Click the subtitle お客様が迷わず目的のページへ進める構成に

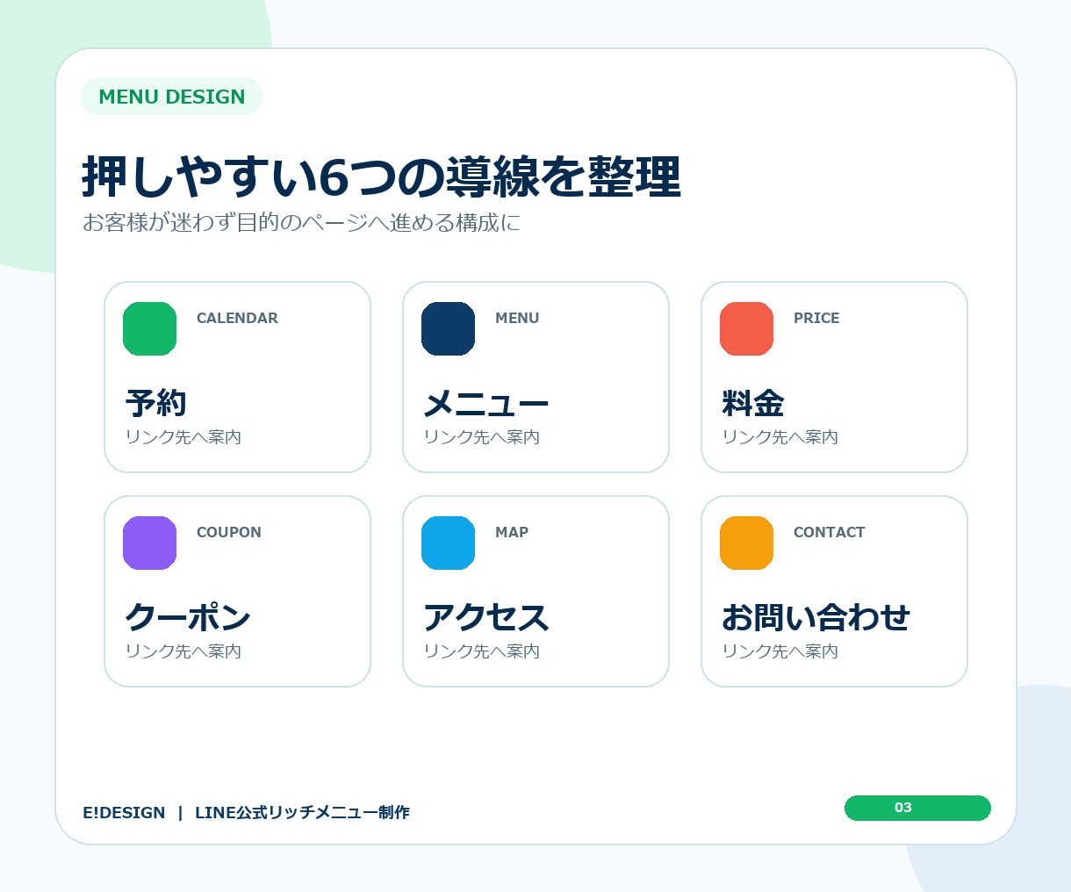click(x=302, y=222)
